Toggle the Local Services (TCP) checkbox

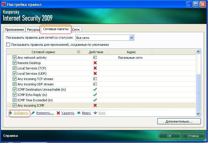(14, 68)
